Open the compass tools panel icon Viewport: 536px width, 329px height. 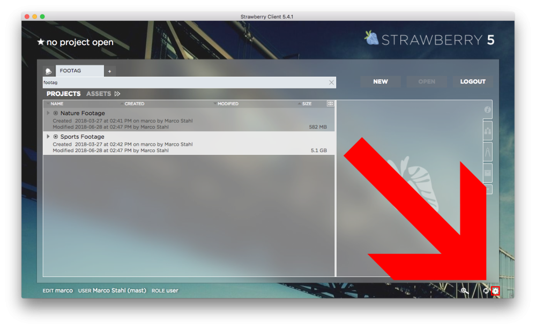[x=487, y=152]
